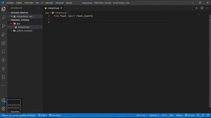Click Go Live in status bar

click(x=190, y=115)
